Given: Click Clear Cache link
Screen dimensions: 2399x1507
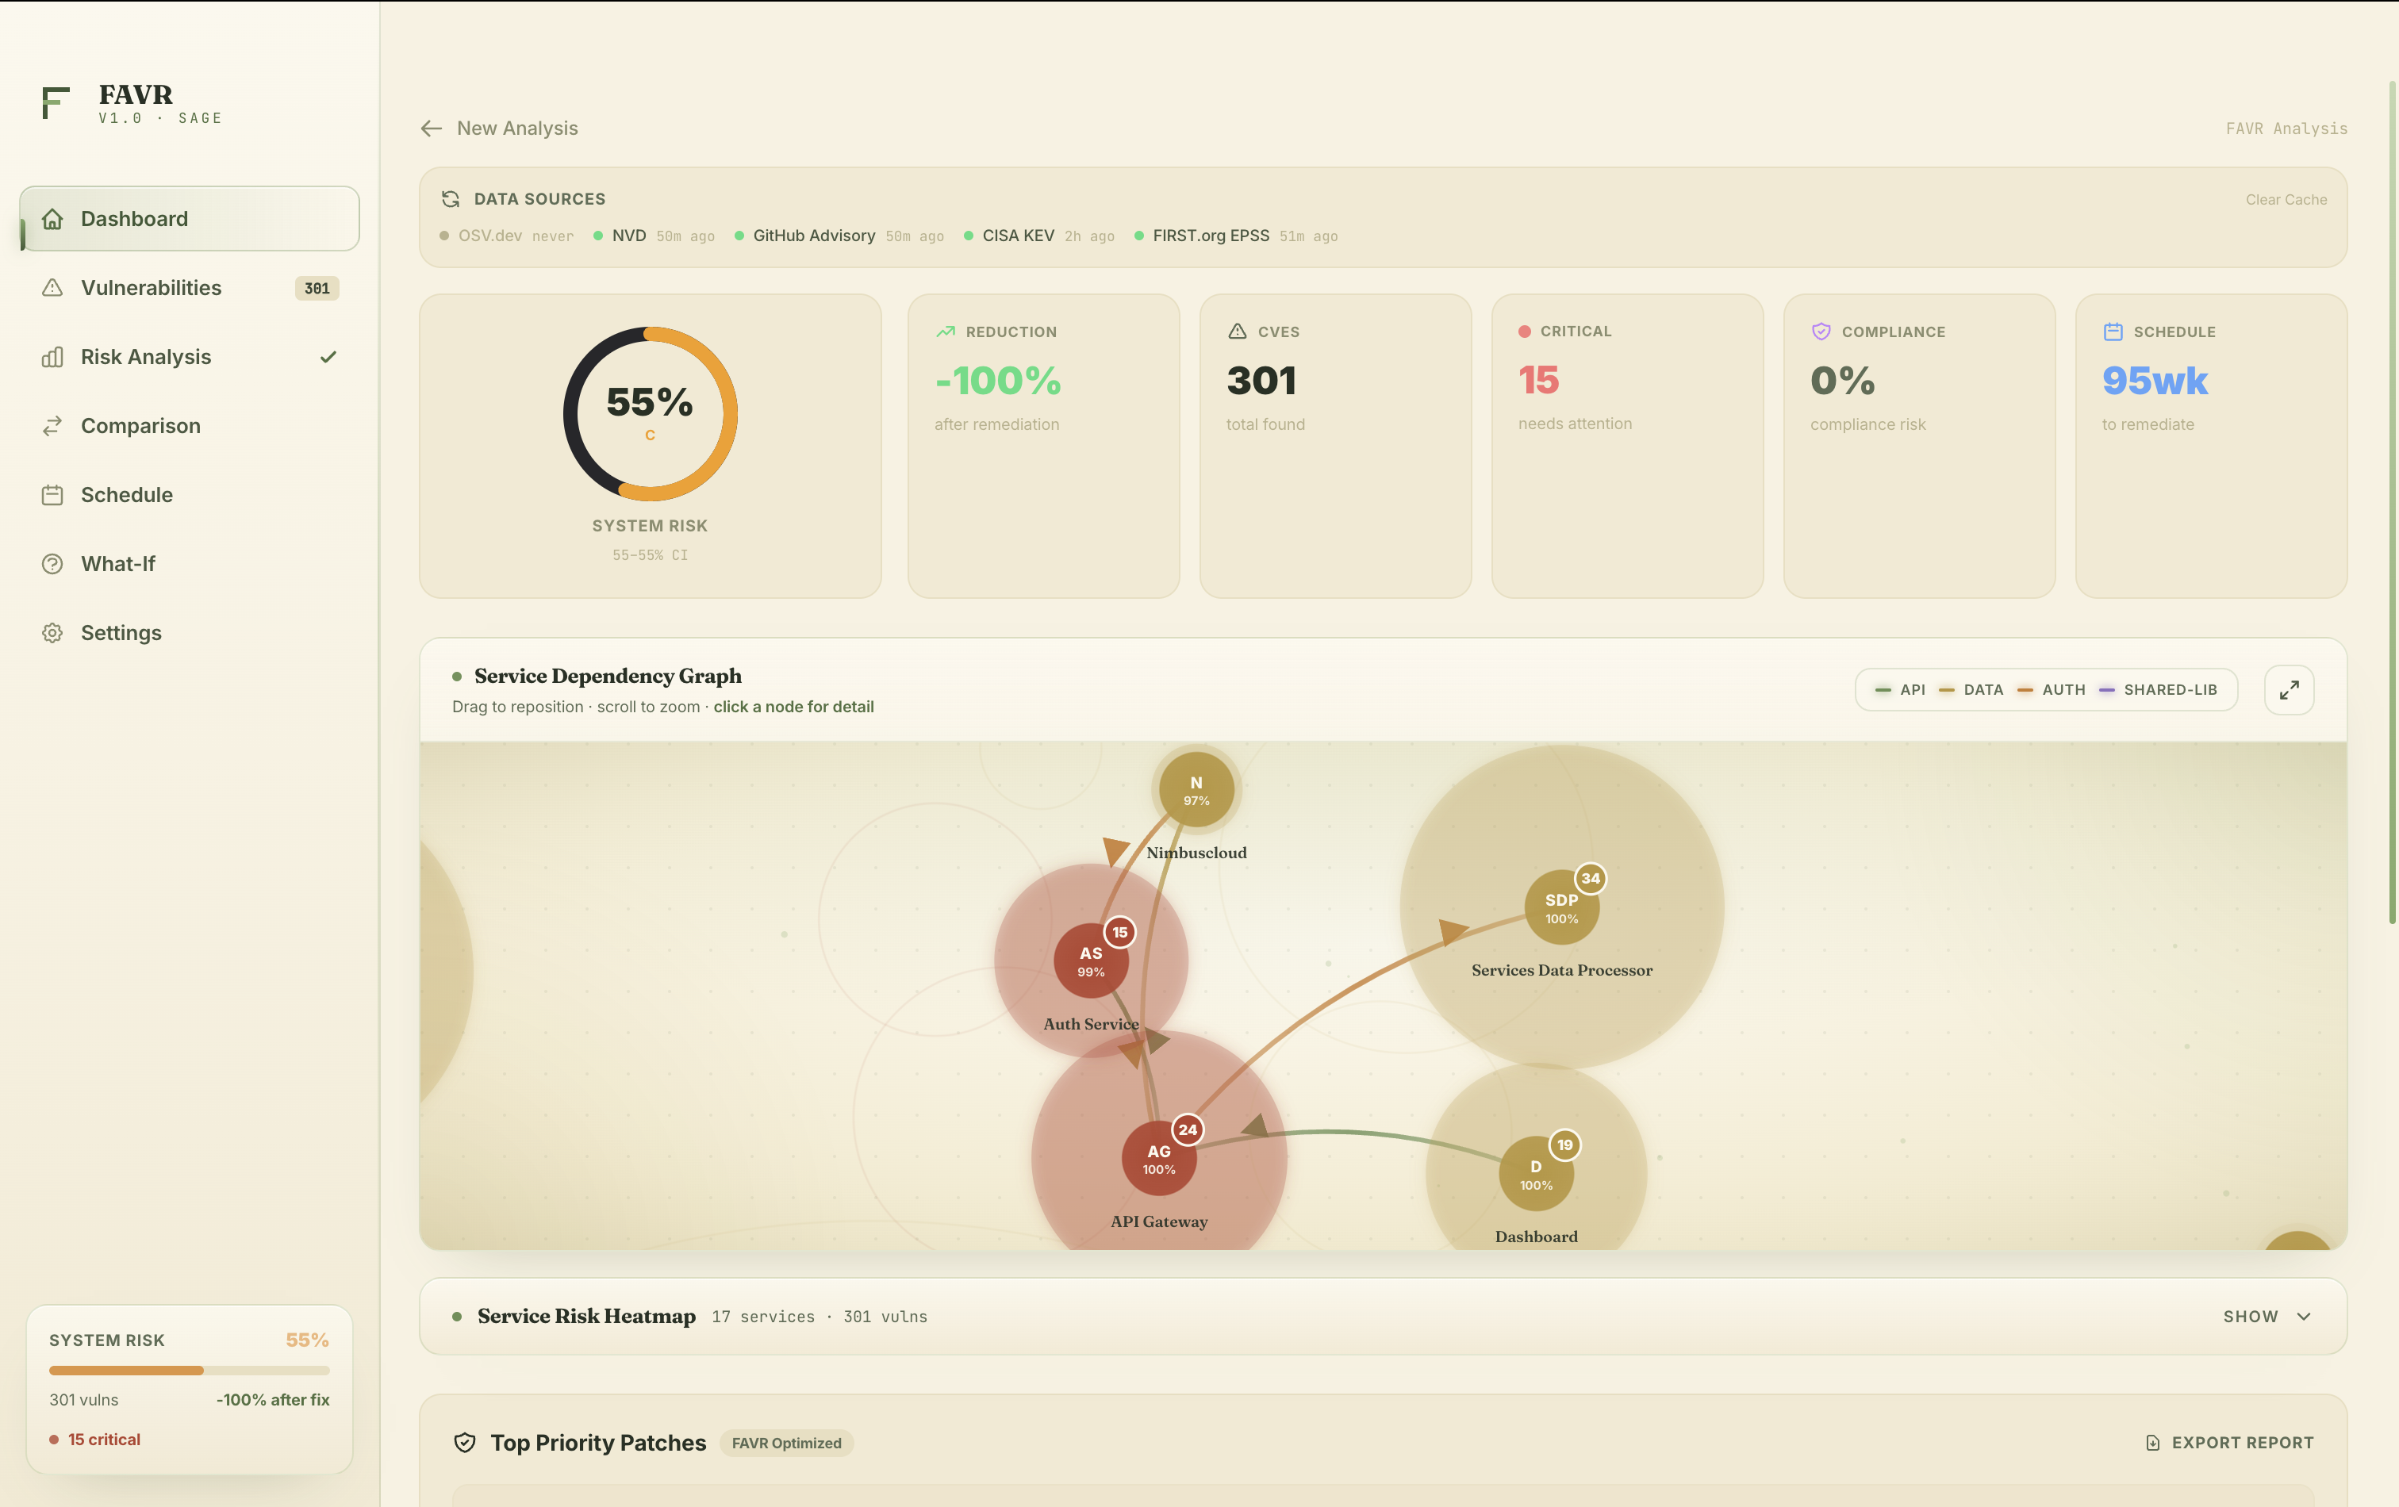Looking at the screenshot, I should (x=2286, y=199).
